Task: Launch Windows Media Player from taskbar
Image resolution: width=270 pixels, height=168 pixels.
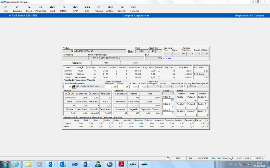Action: tap(39, 164)
